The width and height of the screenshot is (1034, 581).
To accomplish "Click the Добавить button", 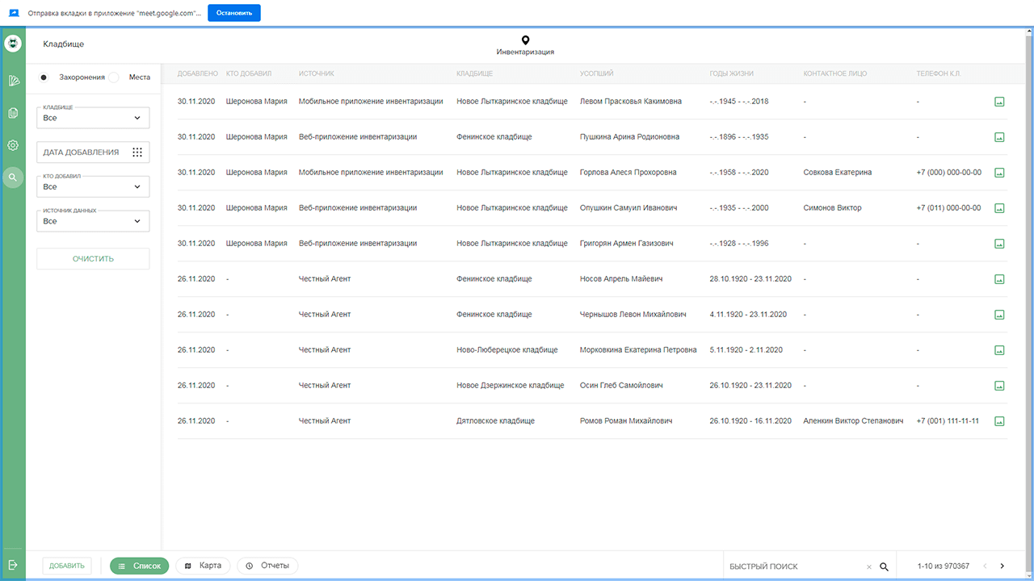I will click(67, 566).
